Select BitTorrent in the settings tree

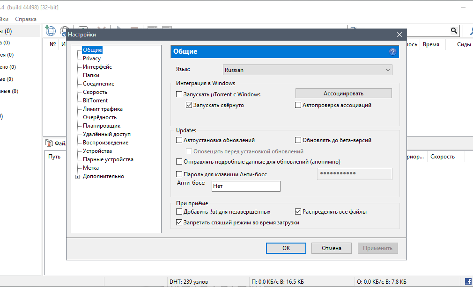tap(96, 100)
